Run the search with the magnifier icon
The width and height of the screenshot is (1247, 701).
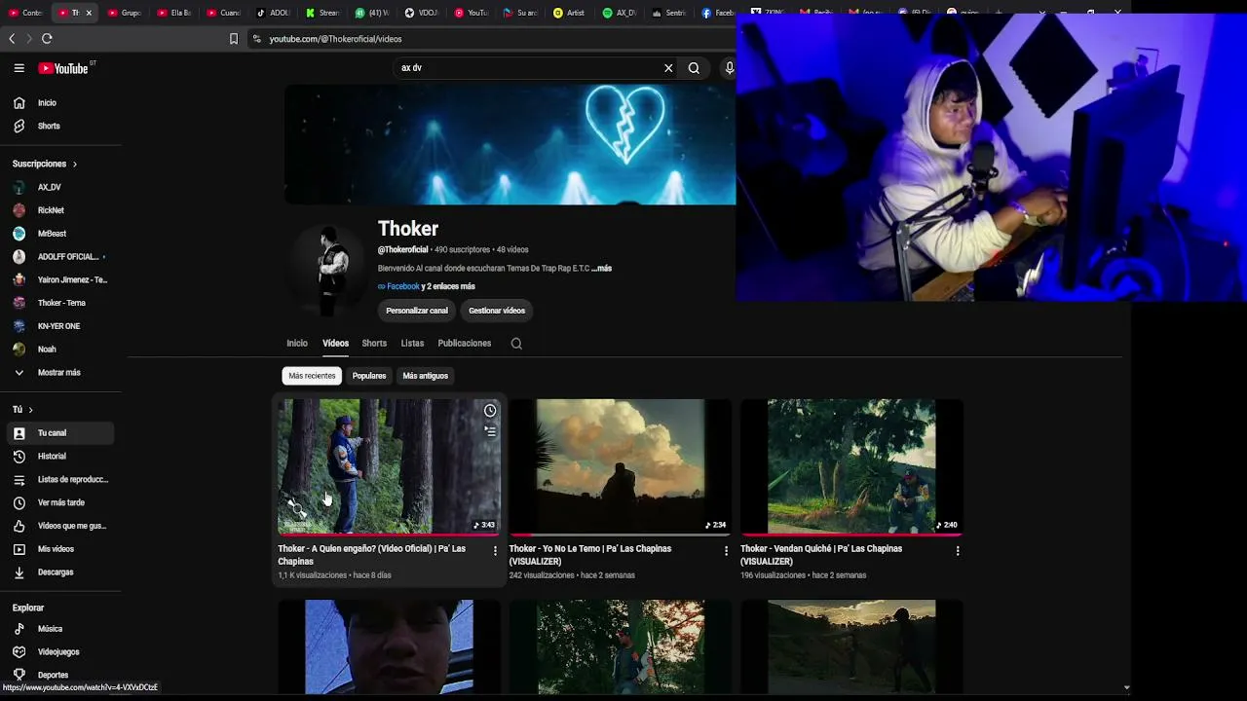(694, 68)
